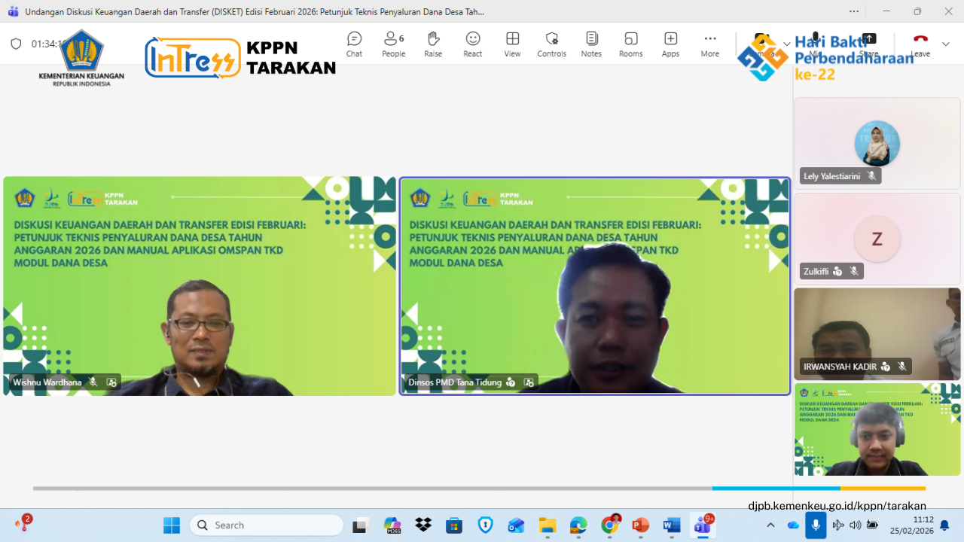Show the People participants list
This screenshot has width=964, height=542.
pyautogui.click(x=393, y=44)
